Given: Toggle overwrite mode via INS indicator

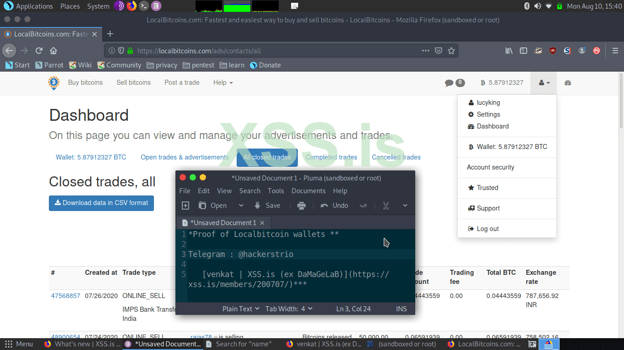Looking at the screenshot, I should 401,309.
